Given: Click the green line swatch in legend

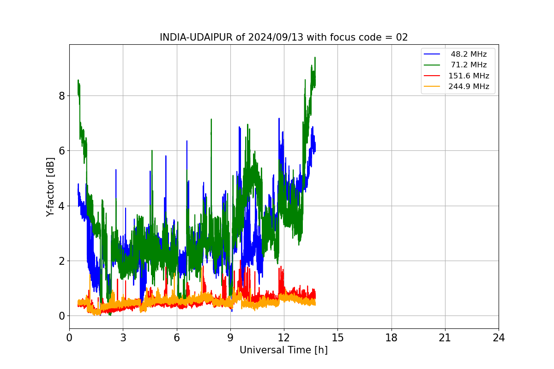Looking at the screenshot, I should click(432, 65).
